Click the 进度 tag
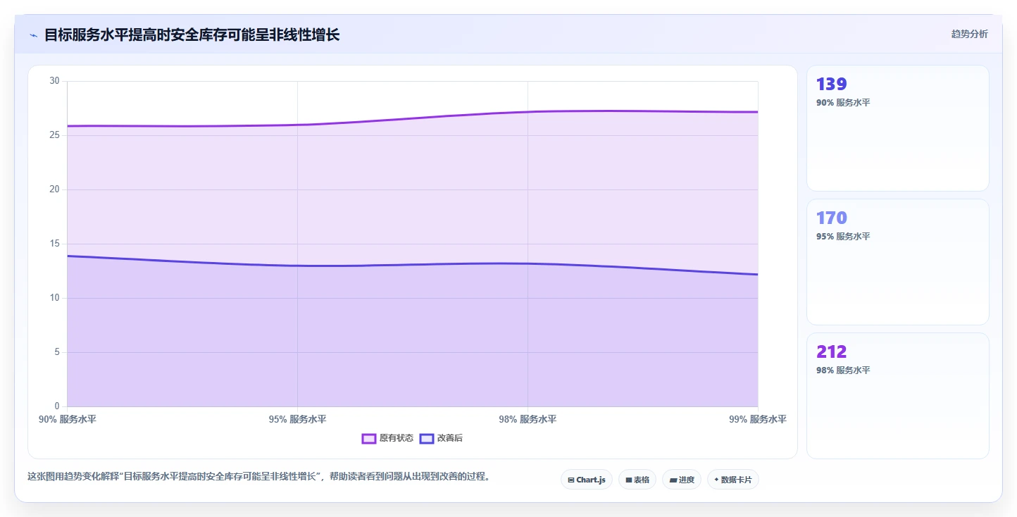Image resolution: width=1017 pixels, height=517 pixels. tap(682, 480)
